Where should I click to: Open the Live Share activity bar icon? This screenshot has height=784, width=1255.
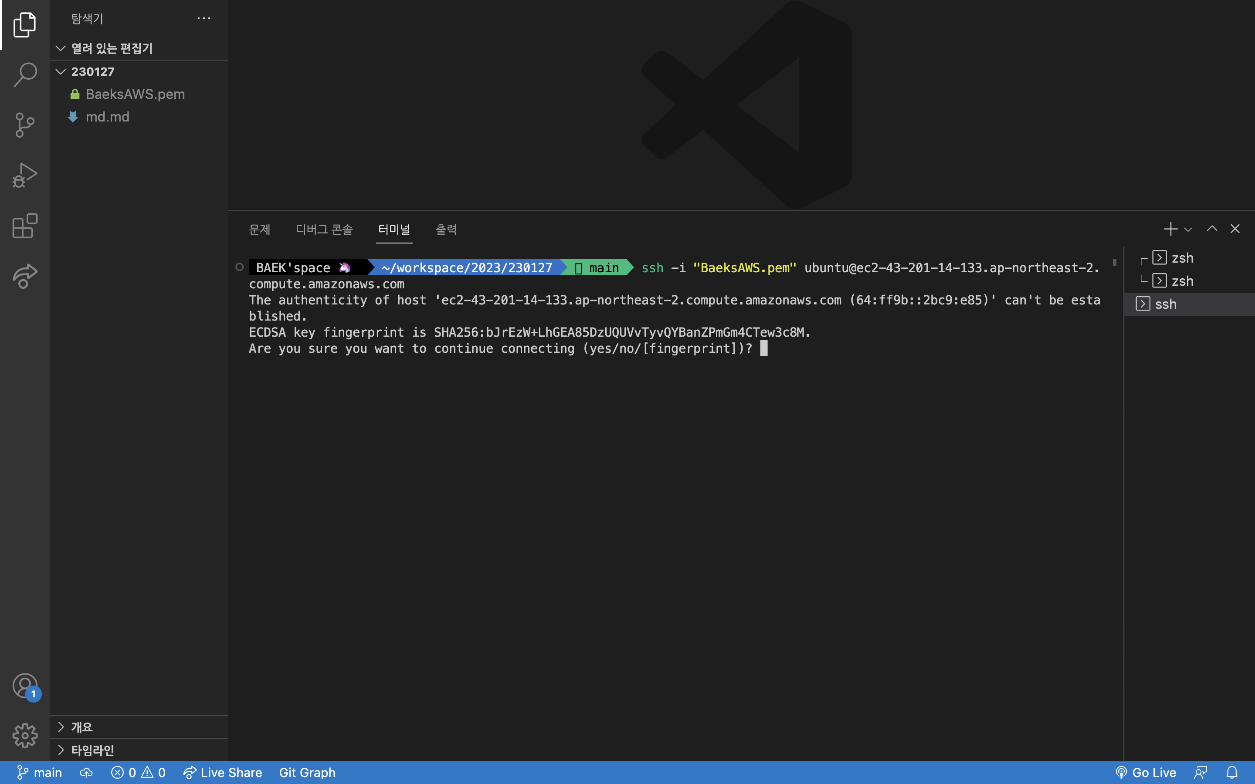click(x=24, y=276)
